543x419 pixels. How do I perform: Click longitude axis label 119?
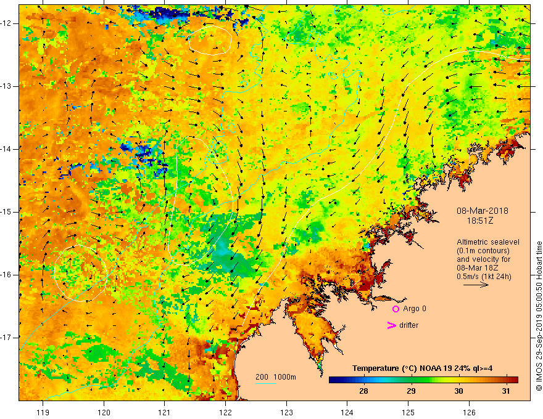click(43, 412)
